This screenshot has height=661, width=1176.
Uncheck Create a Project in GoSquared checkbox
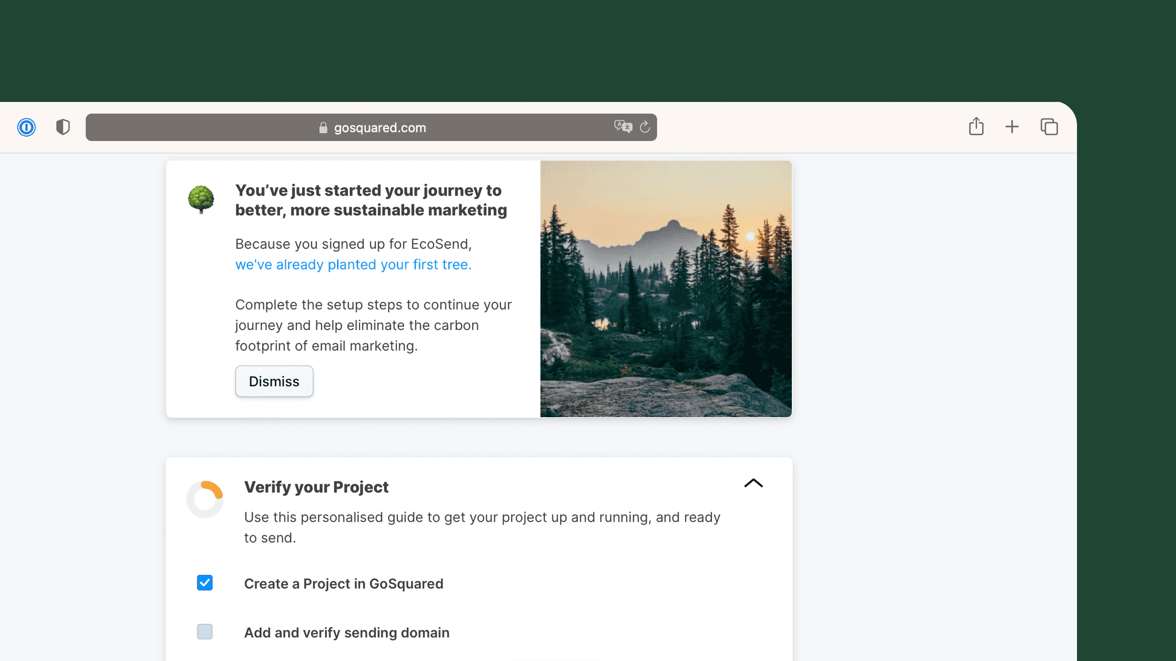(205, 583)
